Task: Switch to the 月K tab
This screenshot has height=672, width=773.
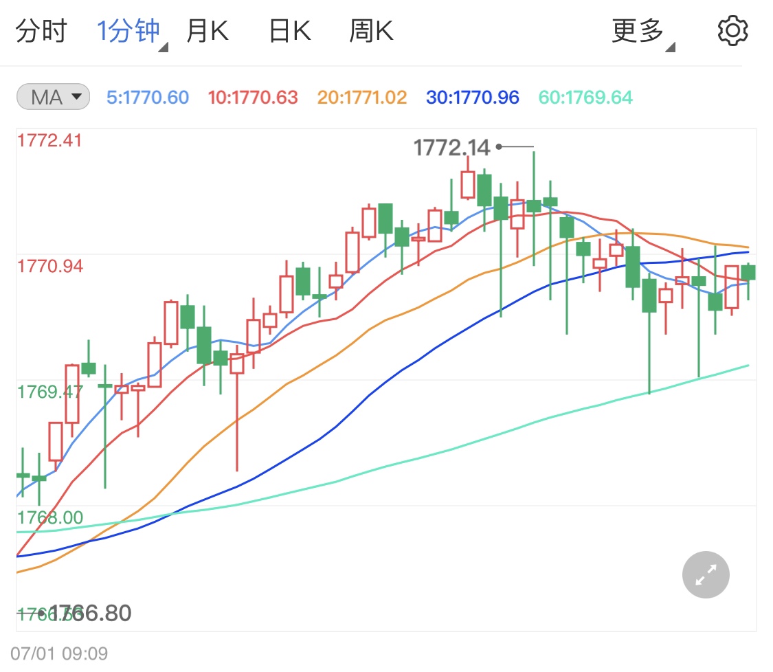Action: point(207,31)
